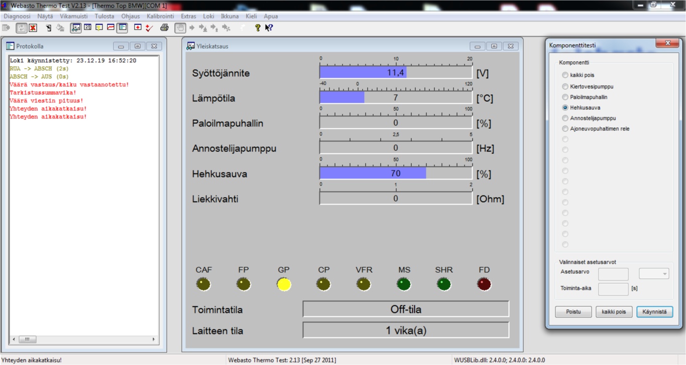Expand the Kieli language menu
686x365 pixels.
pyautogui.click(x=251, y=16)
